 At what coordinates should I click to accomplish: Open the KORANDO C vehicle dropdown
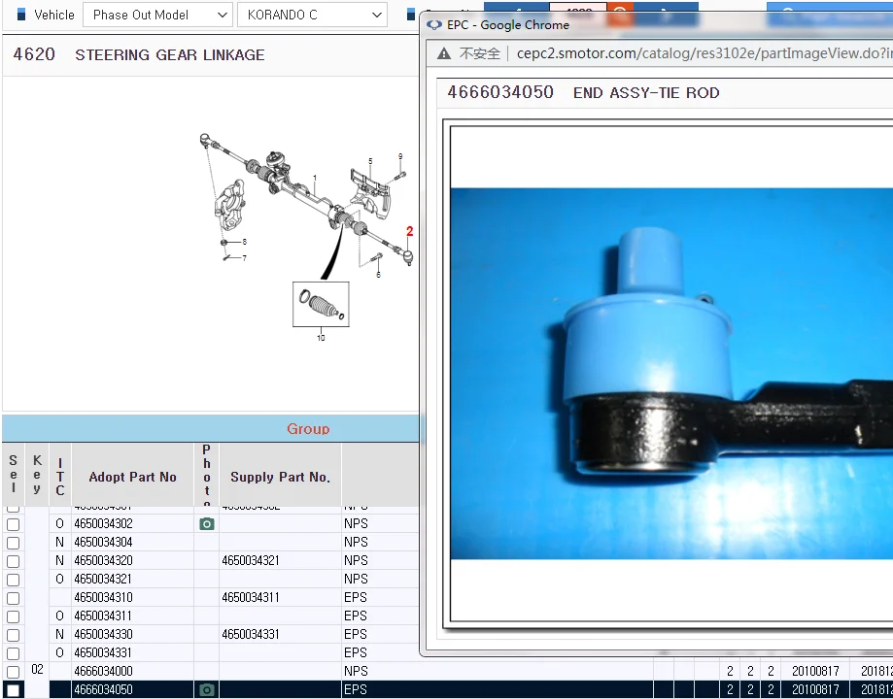coord(312,15)
